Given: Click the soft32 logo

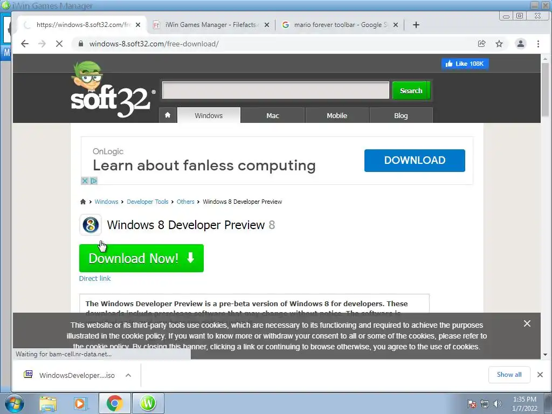Looking at the screenshot, I should coord(112,90).
